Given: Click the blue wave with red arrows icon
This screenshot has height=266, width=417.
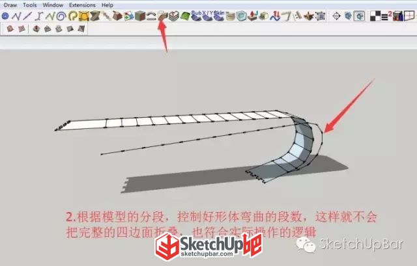Looking at the screenshot, I should click(275, 16).
